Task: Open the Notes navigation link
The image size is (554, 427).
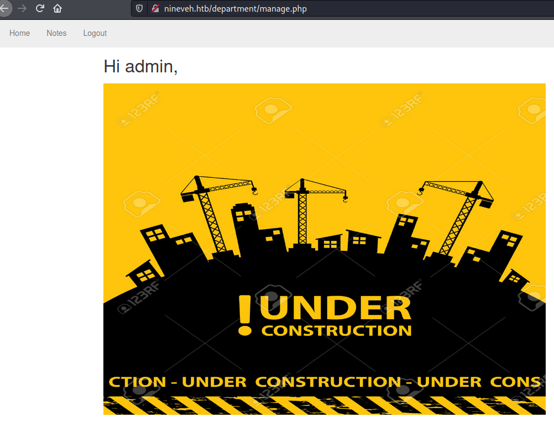Action: click(56, 33)
